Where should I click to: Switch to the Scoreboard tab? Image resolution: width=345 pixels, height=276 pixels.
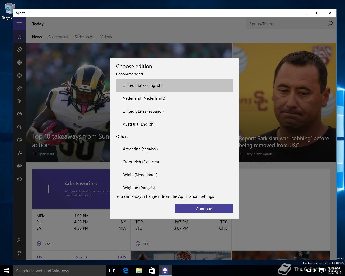58,37
